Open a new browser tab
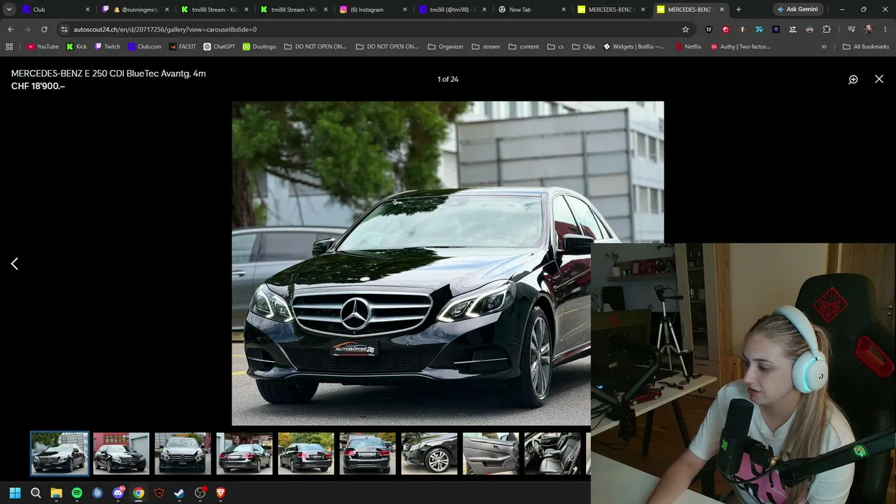 (x=738, y=10)
